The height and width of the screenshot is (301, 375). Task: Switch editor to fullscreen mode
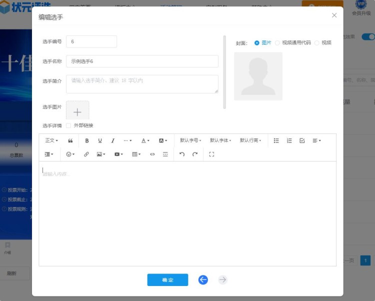pos(211,154)
